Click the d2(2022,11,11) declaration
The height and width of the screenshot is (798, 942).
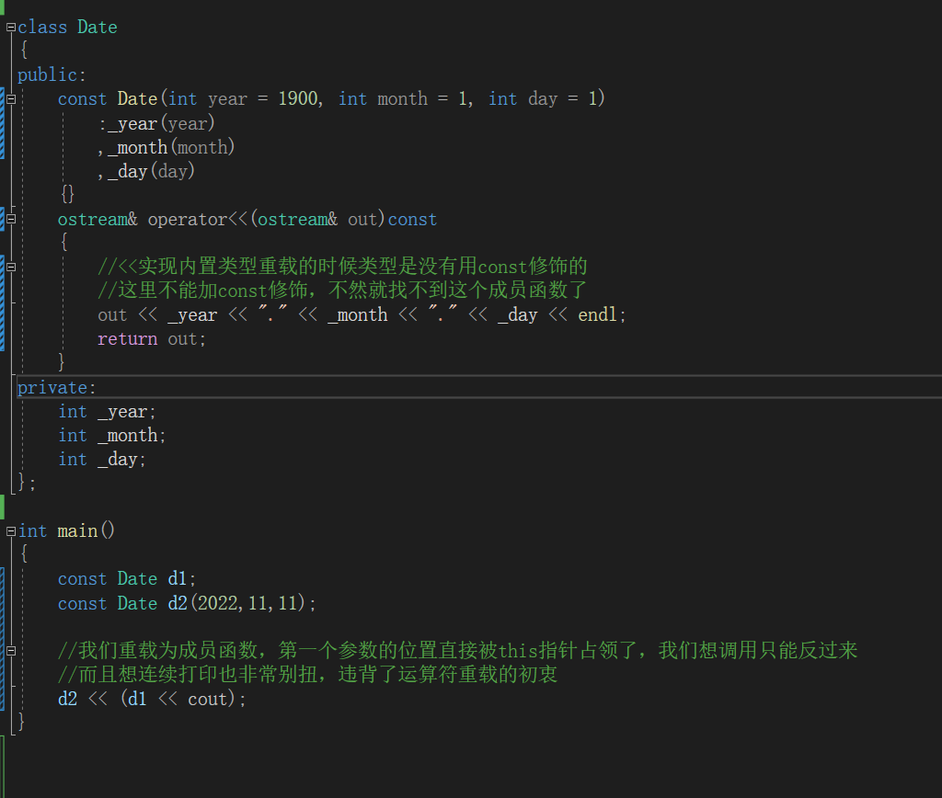[242, 603]
